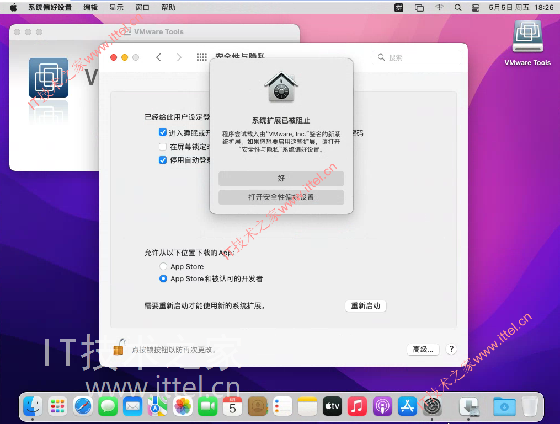The image size is (560, 424).
Task: Open Contacts app in the Dock
Action: (258, 406)
